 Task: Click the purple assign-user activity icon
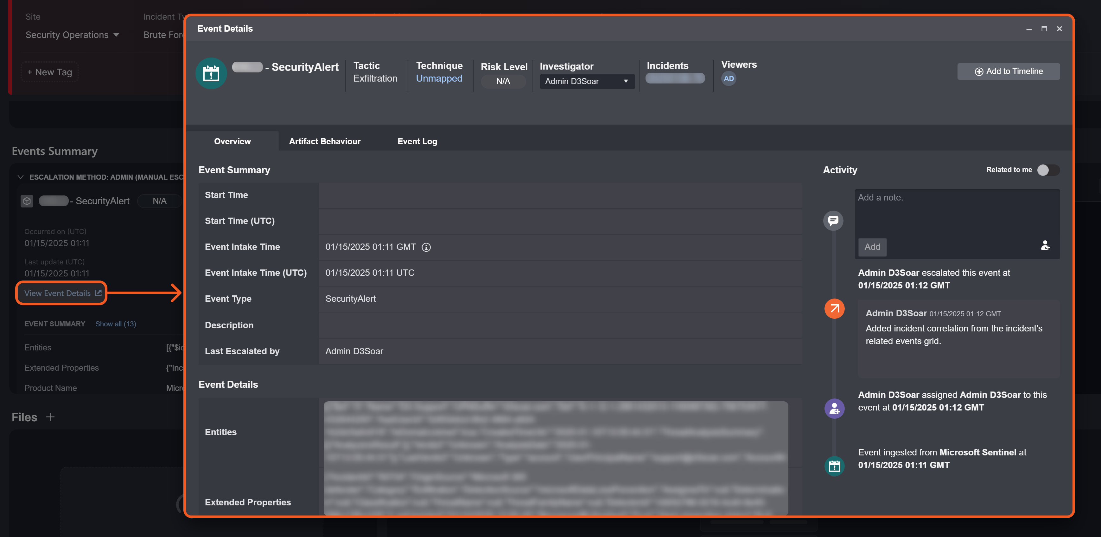[x=834, y=409]
